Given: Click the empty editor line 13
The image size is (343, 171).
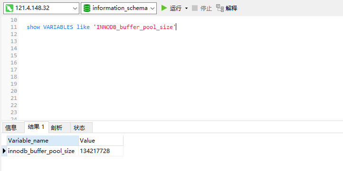Looking at the screenshot, I should coord(181,41).
